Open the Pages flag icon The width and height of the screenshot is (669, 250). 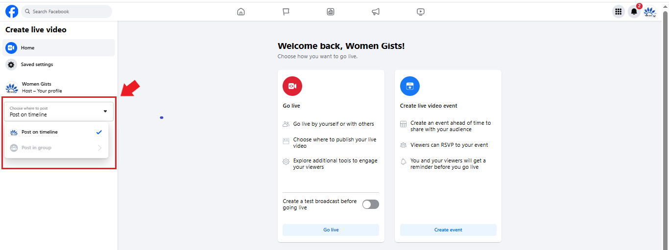coord(286,12)
